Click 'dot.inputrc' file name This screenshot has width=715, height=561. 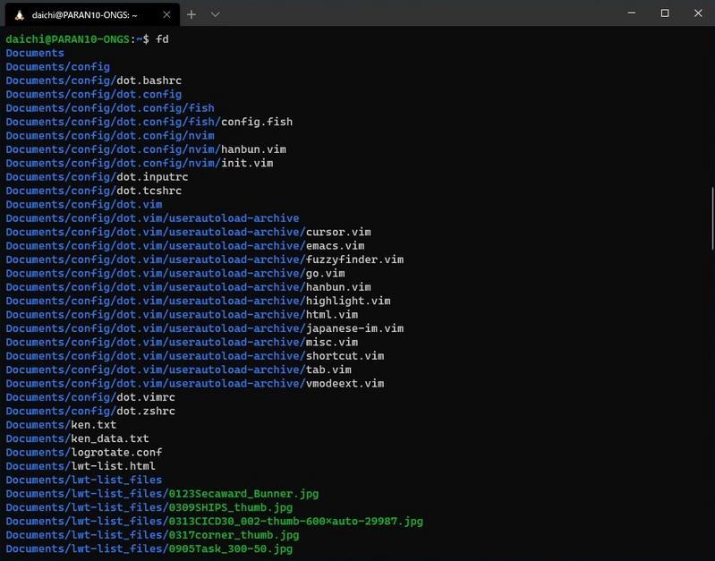pos(152,177)
